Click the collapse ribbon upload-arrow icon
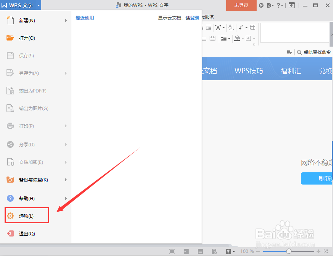The height and width of the screenshot is (256, 333). [x=292, y=5]
